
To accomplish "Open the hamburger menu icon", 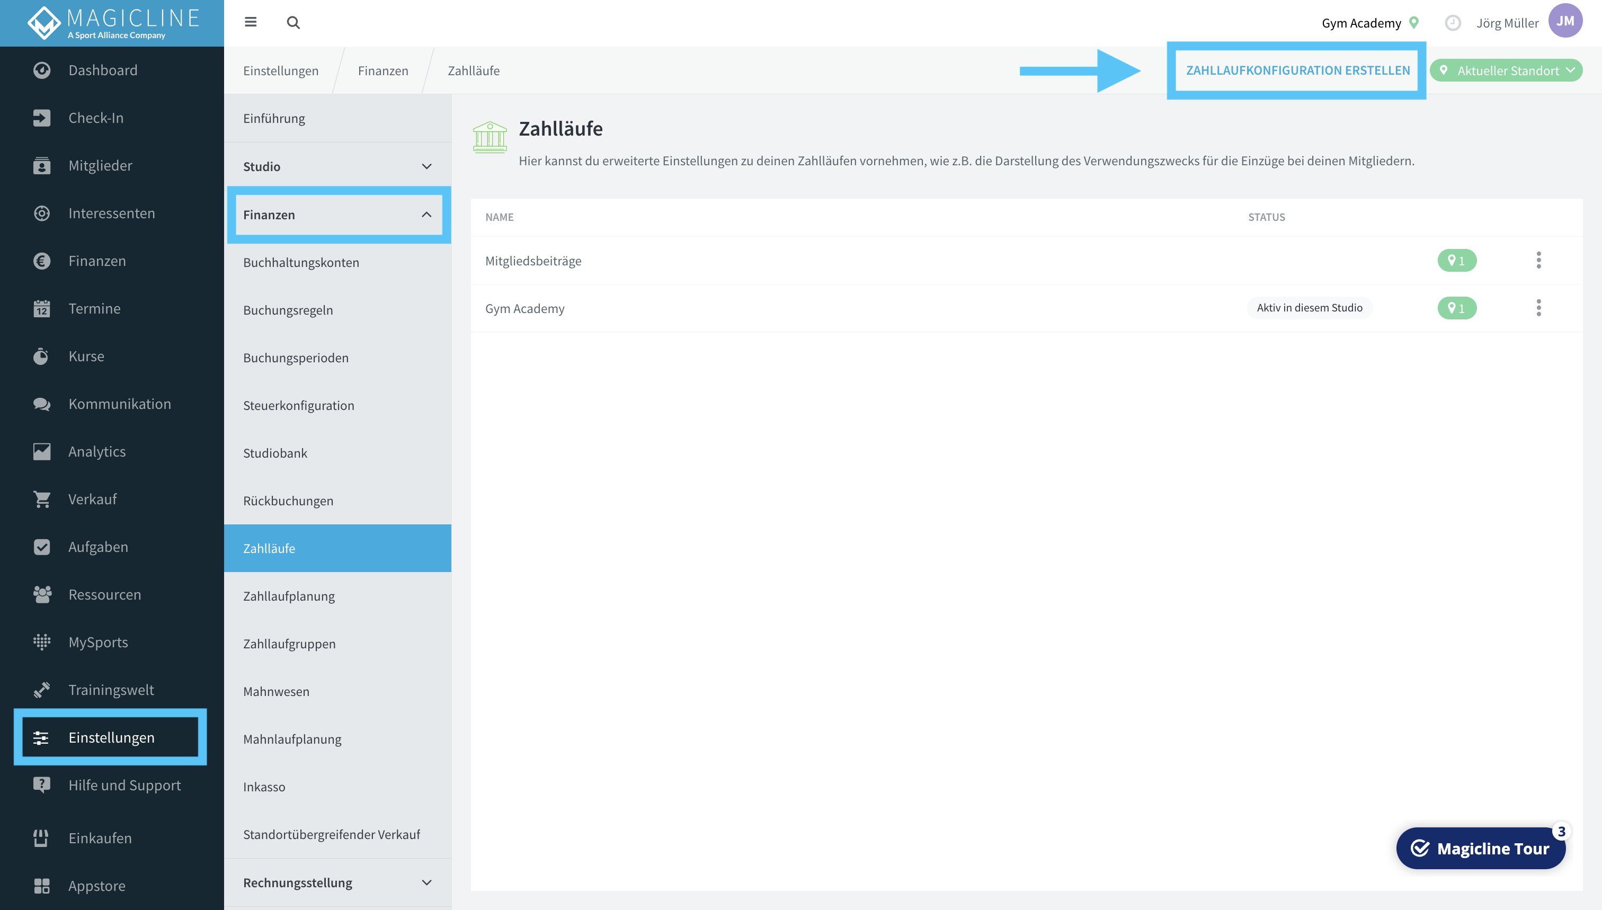I will pyautogui.click(x=251, y=22).
